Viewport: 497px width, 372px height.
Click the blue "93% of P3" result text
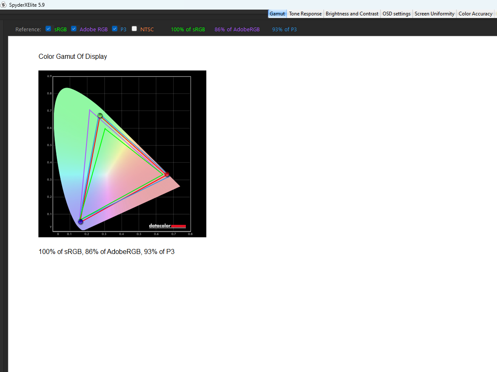point(284,30)
